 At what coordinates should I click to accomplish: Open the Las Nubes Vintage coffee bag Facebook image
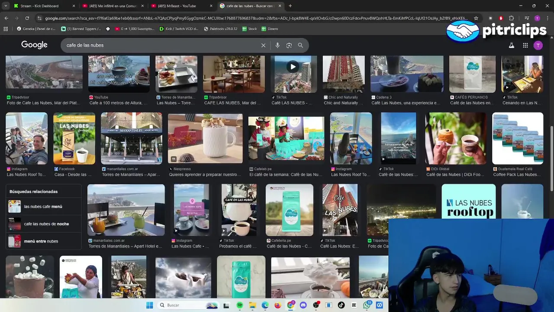pyautogui.click(x=74, y=139)
